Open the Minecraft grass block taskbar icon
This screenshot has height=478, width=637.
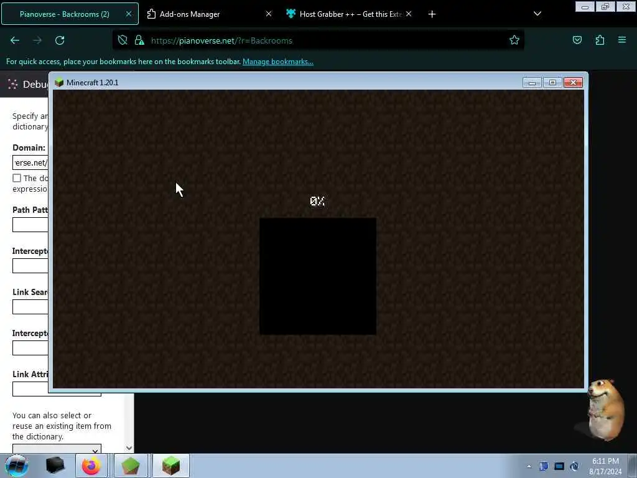[171, 466]
